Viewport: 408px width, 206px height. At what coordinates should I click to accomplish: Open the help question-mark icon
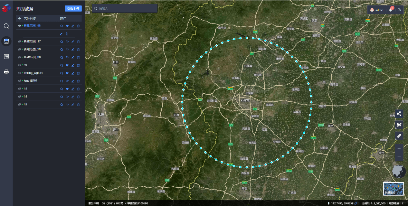(399, 10)
